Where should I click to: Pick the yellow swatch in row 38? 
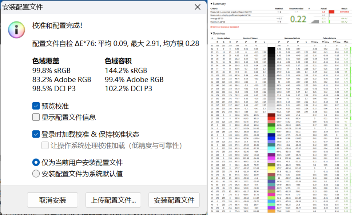272,168
